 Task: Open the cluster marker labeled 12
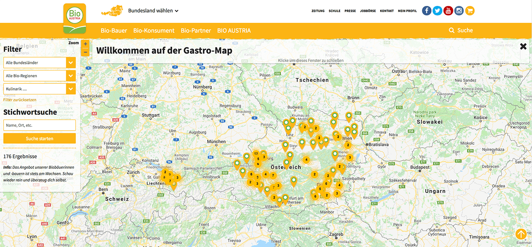pos(256,154)
